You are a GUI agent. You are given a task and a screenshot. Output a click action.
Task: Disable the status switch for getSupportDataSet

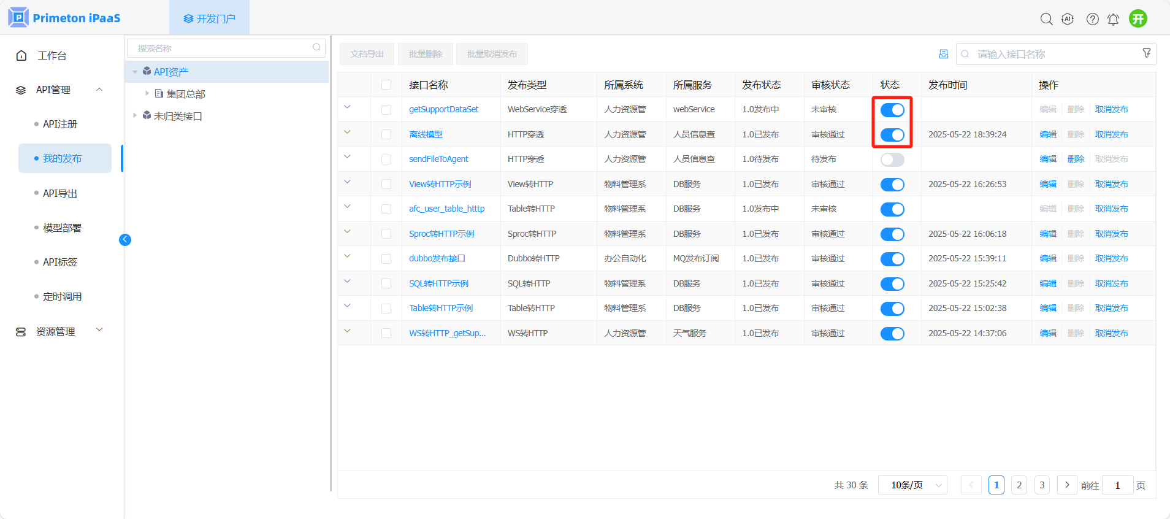pos(892,110)
